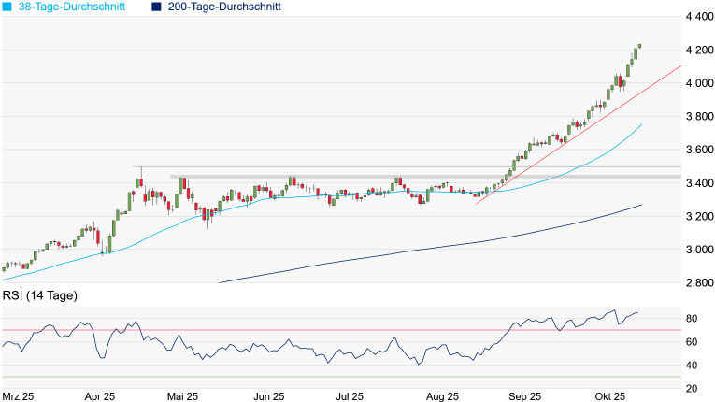The width and height of the screenshot is (715, 402).
Task: Select Aug 25 on the time axis
Action: [442, 396]
